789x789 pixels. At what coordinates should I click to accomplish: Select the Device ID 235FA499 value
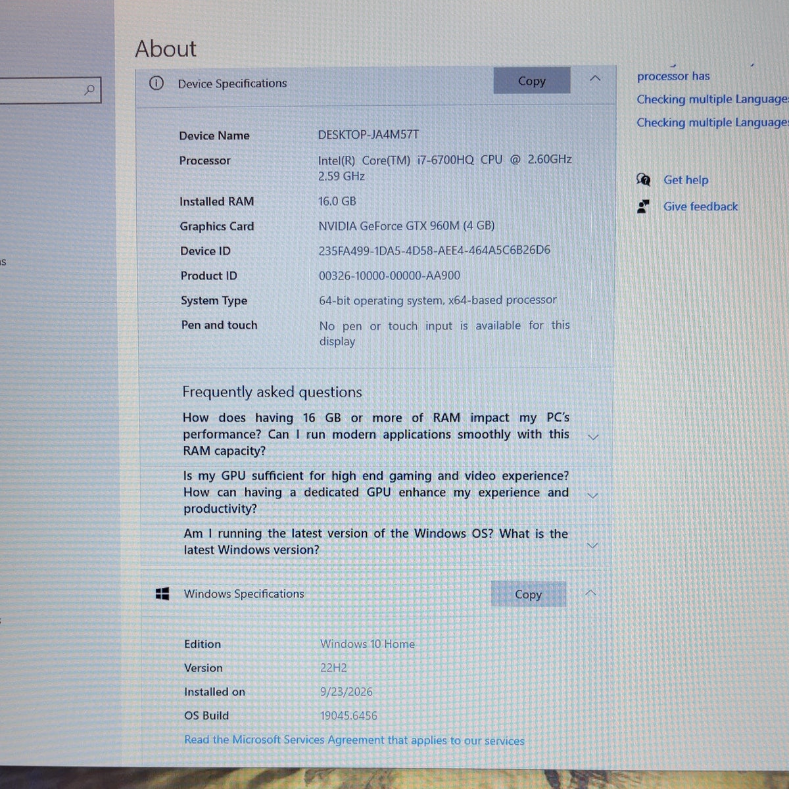click(x=435, y=251)
